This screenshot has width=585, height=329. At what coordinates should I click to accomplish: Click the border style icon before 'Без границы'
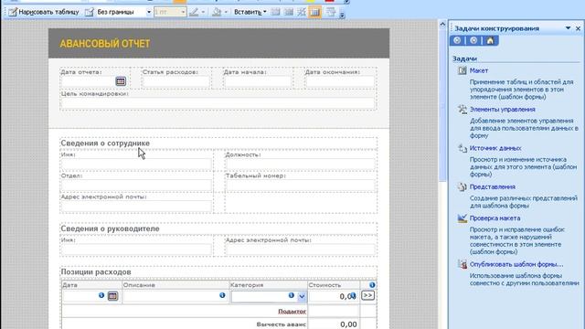(x=89, y=12)
